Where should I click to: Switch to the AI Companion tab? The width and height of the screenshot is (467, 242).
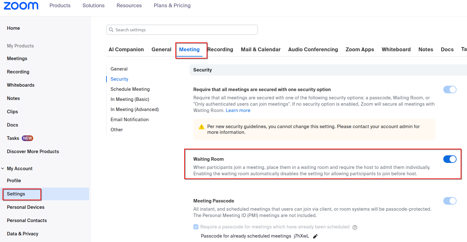[126, 49]
